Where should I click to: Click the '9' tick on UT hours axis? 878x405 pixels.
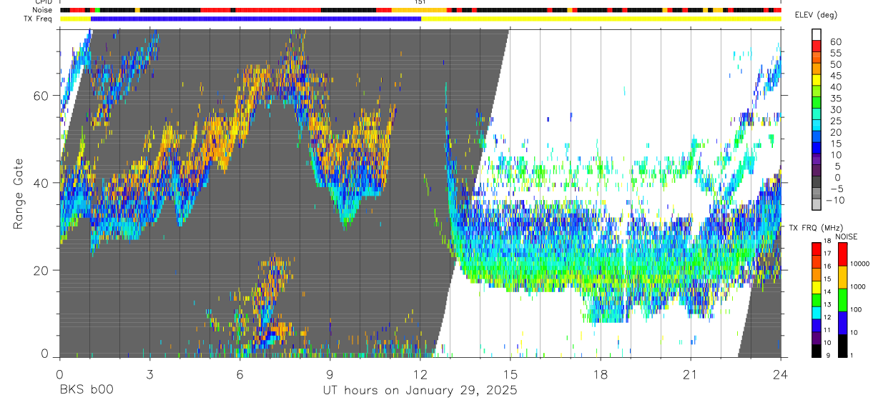(330, 374)
